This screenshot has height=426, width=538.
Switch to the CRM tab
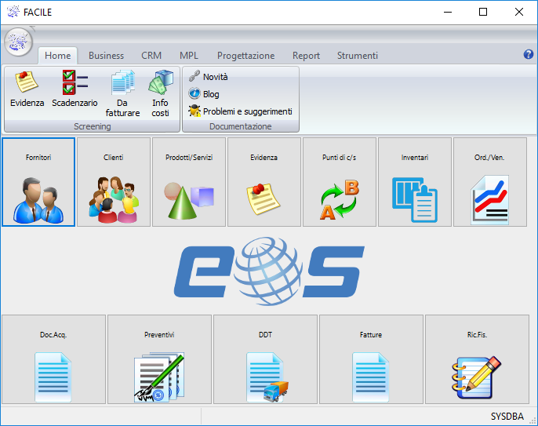pyautogui.click(x=151, y=56)
